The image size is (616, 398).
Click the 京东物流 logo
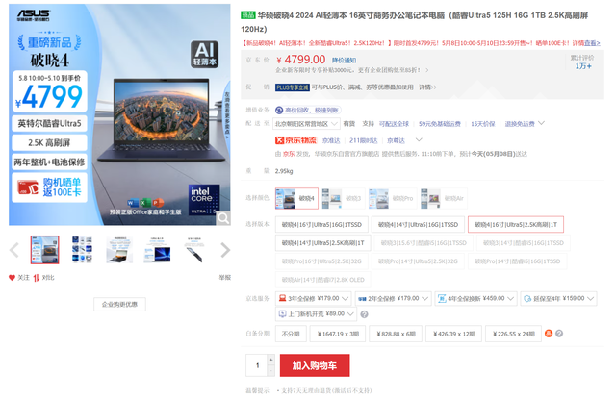pos(295,140)
